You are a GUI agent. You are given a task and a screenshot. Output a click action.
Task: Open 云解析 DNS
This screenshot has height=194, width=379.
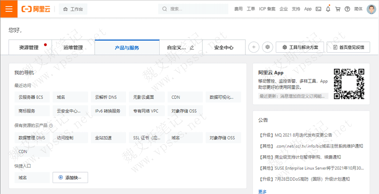tap(108, 97)
